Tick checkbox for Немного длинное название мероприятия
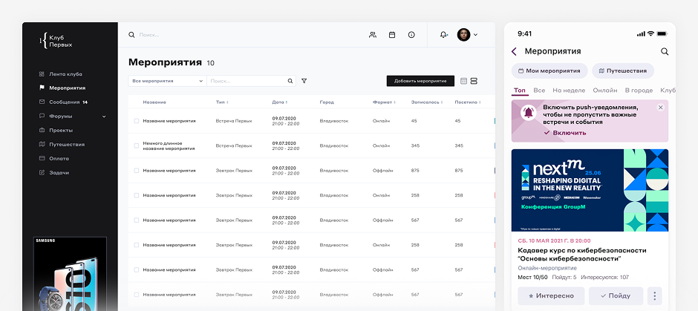The image size is (698, 311). 137,145
